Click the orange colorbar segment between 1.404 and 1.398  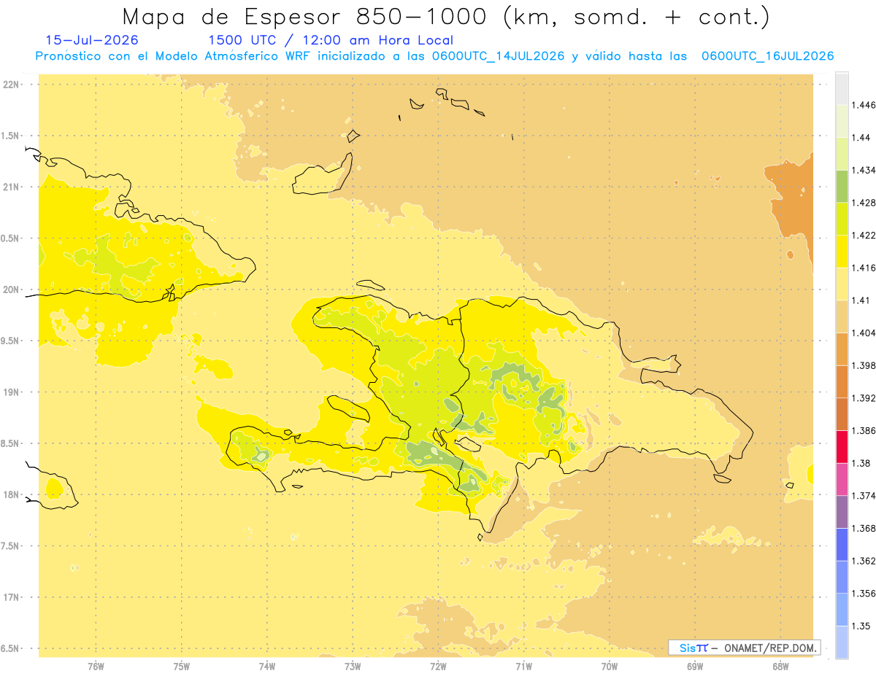click(842, 349)
